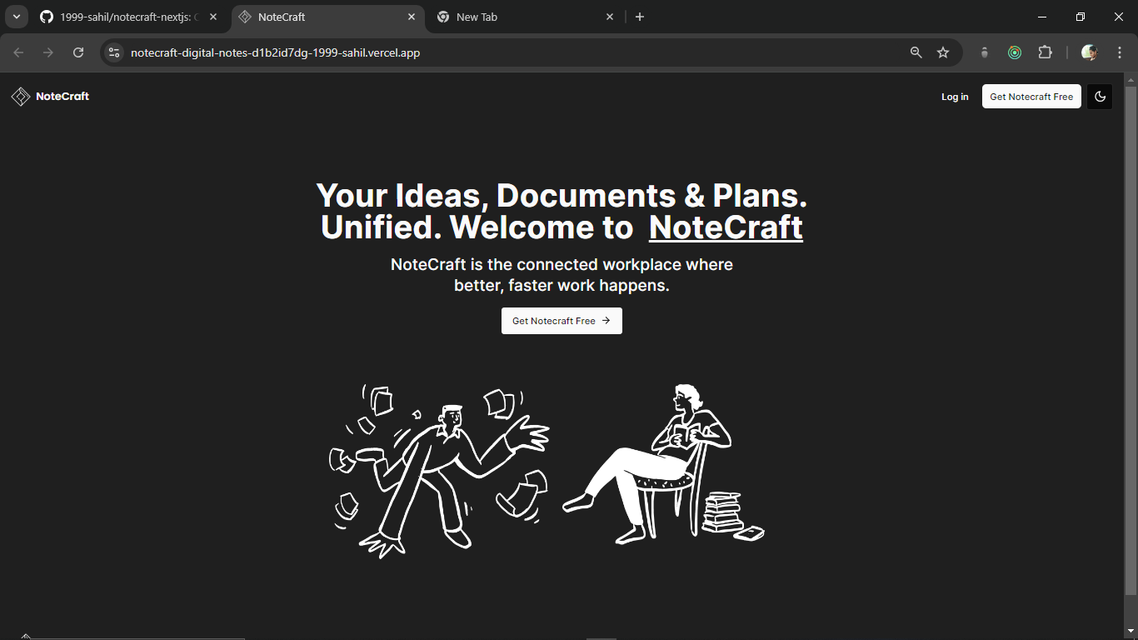1138x640 pixels.
Task: Click the page vertical scrollbar thumb
Action: coord(1131,340)
